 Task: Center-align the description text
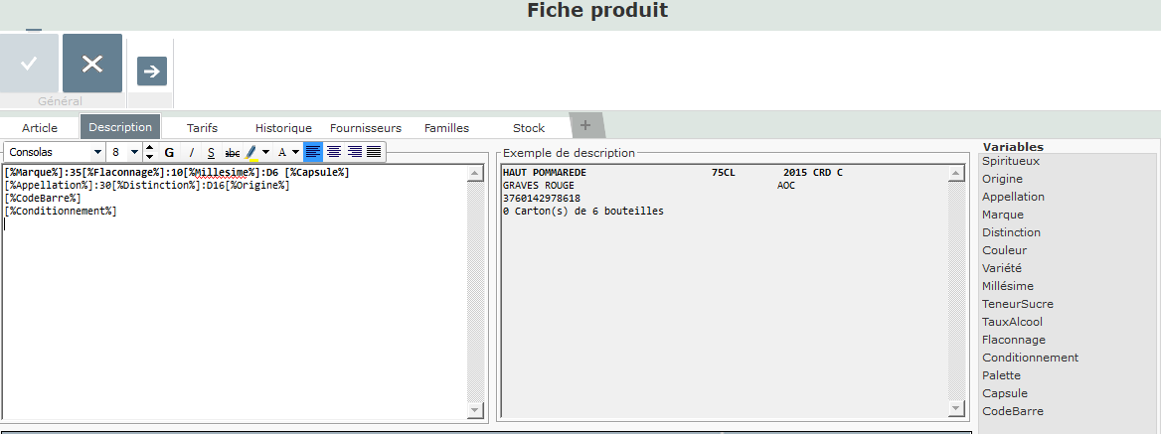point(334,152)
